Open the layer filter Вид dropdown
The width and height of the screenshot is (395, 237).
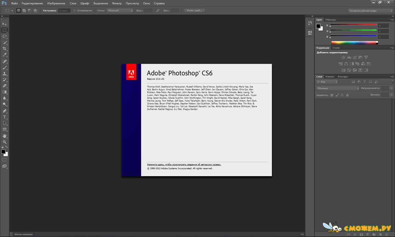pos(327,82)
